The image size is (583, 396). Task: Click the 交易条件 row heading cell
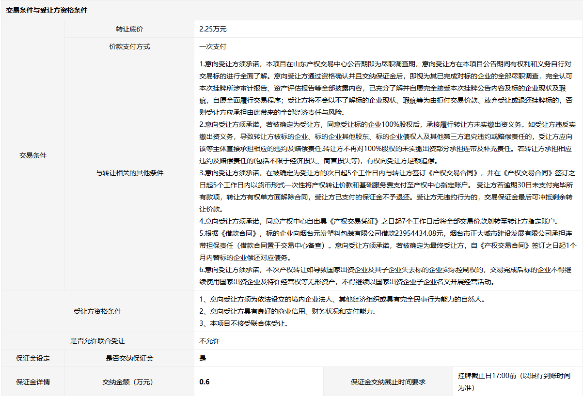tap(33, 155)
